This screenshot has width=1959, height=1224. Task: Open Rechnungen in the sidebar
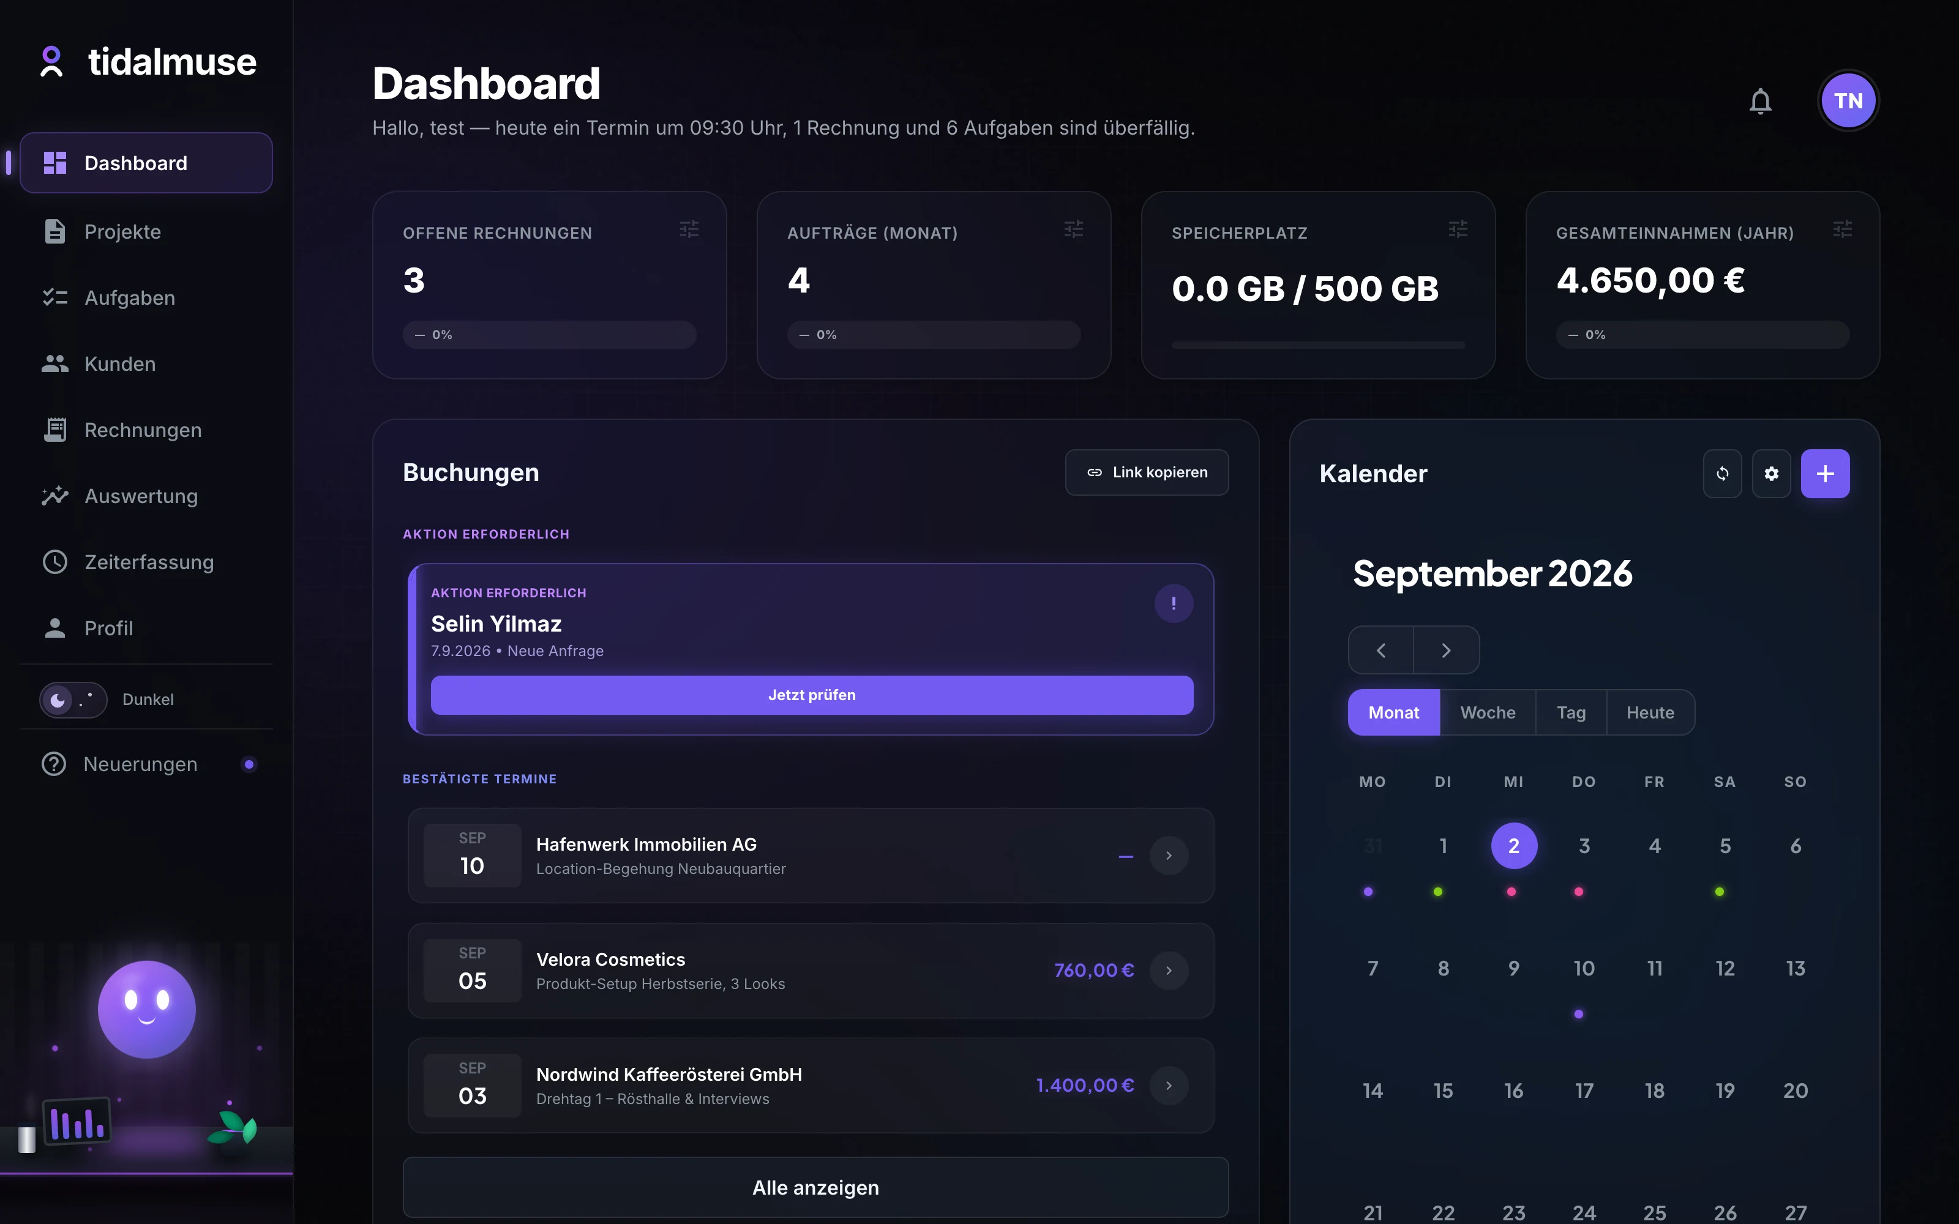click(x=146, y=430)
